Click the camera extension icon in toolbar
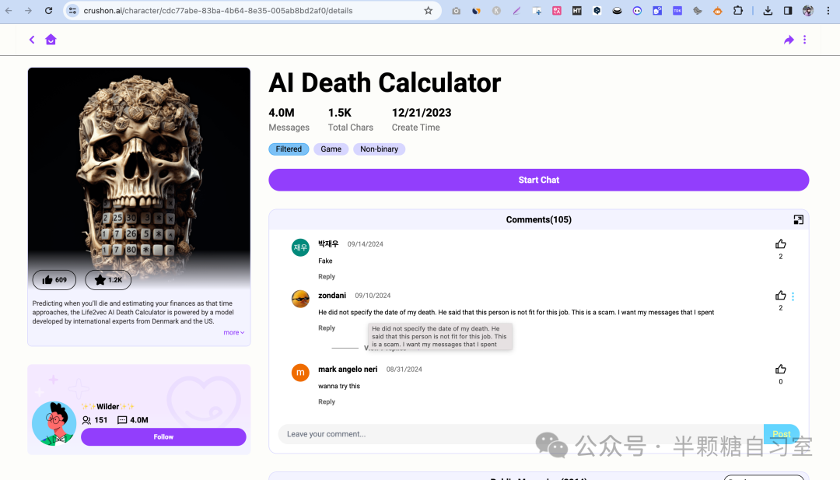The height and width of the screenshot is (480, 840). point(456,11)
